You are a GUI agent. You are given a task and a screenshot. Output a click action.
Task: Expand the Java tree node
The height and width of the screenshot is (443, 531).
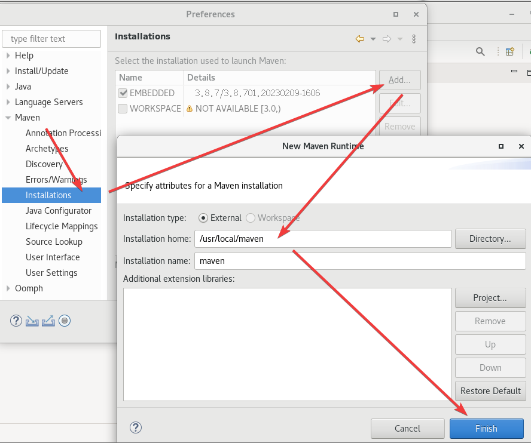pyautogui.click(x=8, y=87)
